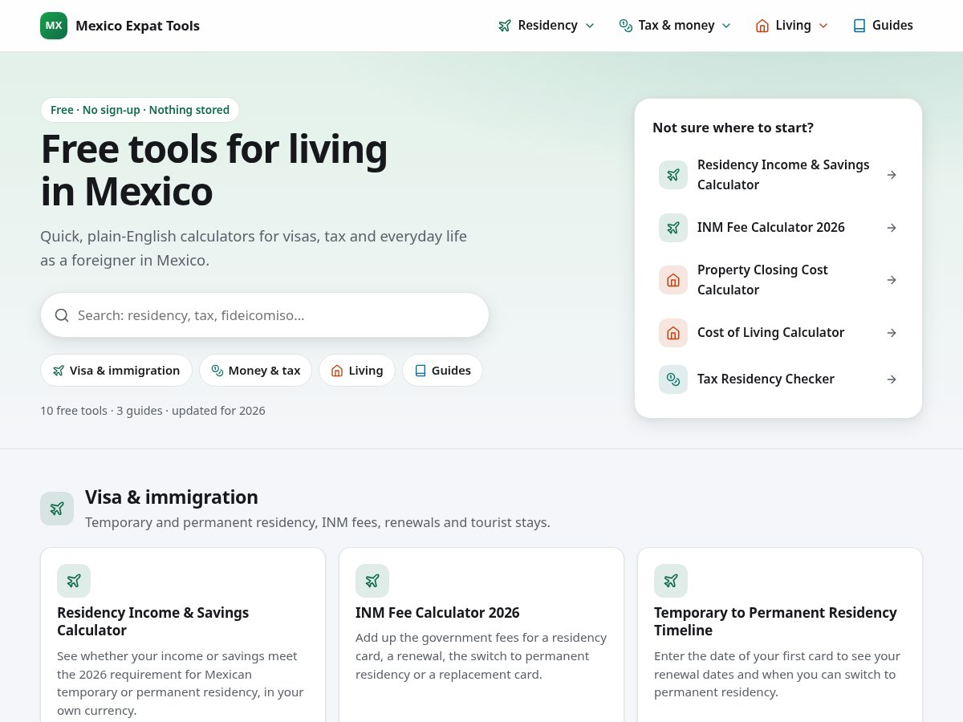This screenshot has width=963, height=722.
Task: Open Cost of Living Calculator from the start panel
Action: tap(778, 333)
